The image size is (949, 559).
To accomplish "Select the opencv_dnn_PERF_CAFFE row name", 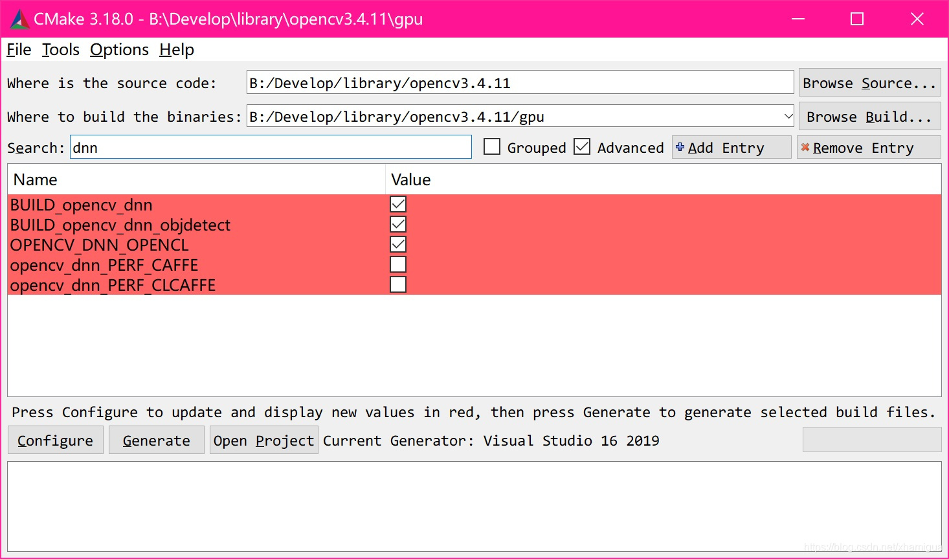I will (104, 265).
